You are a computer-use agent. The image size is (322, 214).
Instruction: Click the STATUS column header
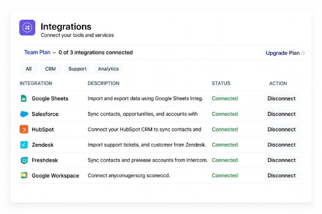click(x=221, y=83)
